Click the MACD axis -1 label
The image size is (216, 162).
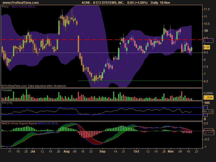[x=205, y=147]
